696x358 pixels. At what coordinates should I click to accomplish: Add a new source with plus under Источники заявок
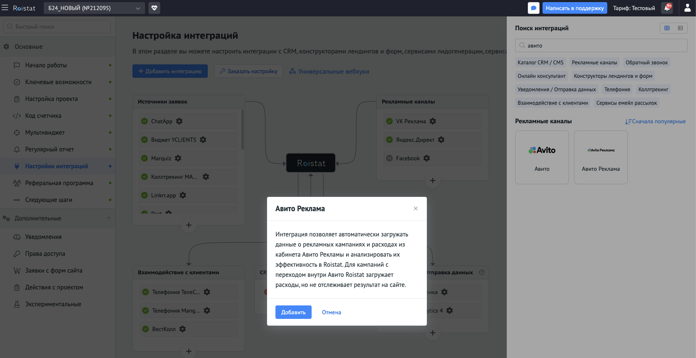[x=189, y=225]
